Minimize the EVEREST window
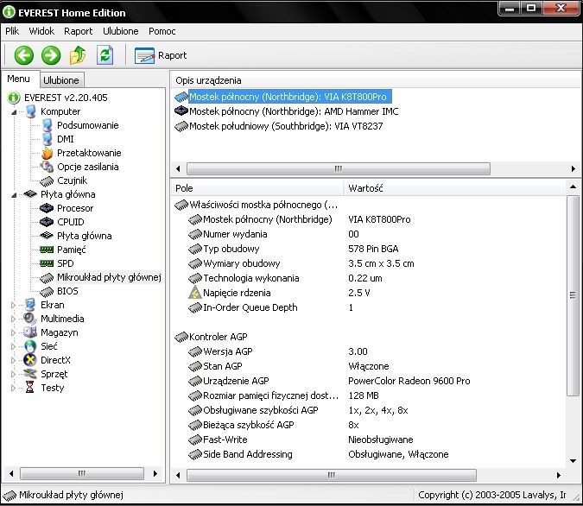Viewport: 583px width, 506px height. [510, 8]
